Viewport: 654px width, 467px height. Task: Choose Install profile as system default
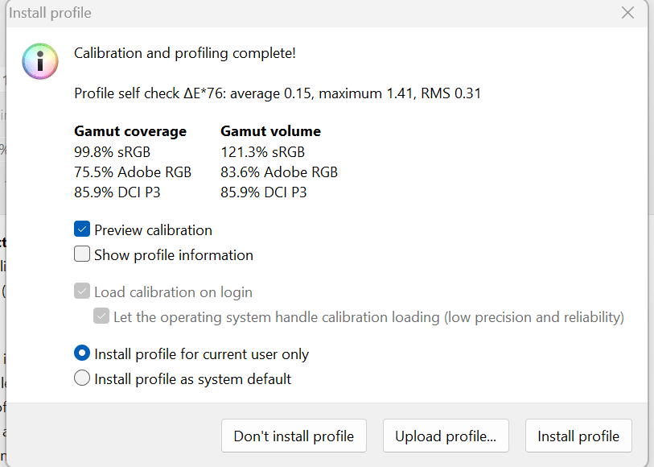(82, 378)
